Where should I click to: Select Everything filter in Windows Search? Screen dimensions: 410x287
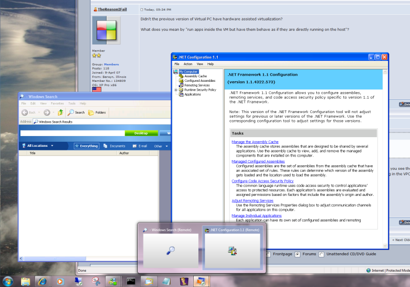(x=87, y=146)
